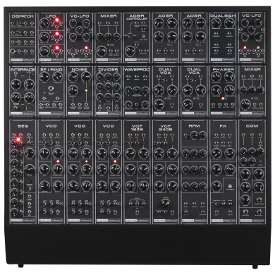This screenshot has height=275, width=275.
Task: Click the right knob in DUAL S&H module
Action: click(229, 23)
